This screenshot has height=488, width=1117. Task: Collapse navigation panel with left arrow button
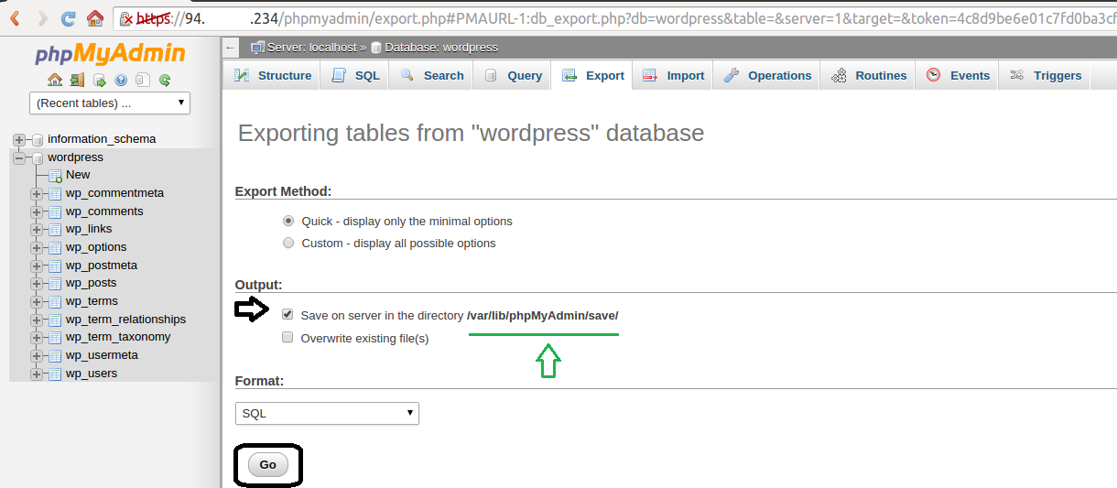coord(231,48)
